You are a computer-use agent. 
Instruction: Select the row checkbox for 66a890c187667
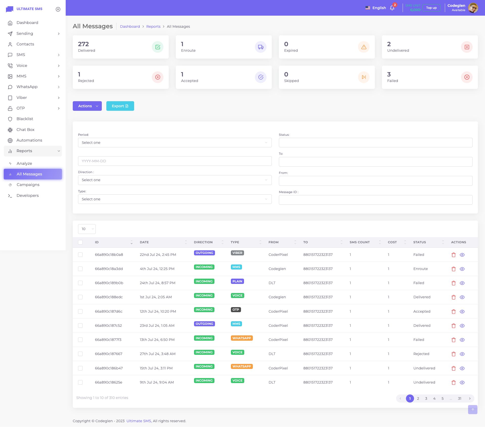pos(80,354)
